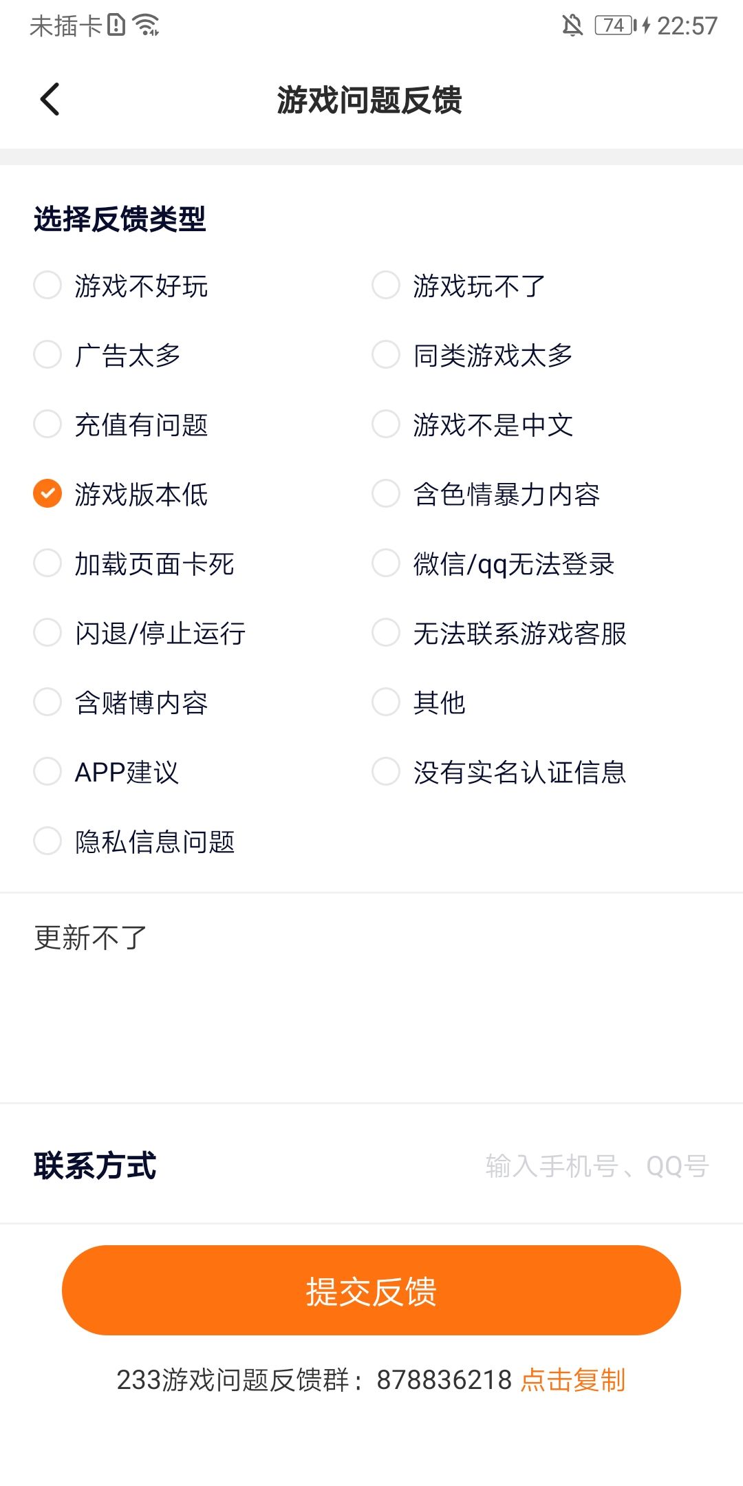The height and width of the screenshot is (1486, 743).
Task: Select 充值有问题 option
Action: tap(47, 424)
